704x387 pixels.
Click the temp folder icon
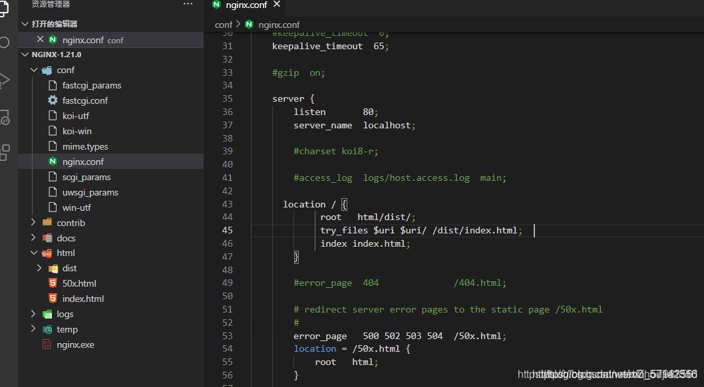pos(47,330)
